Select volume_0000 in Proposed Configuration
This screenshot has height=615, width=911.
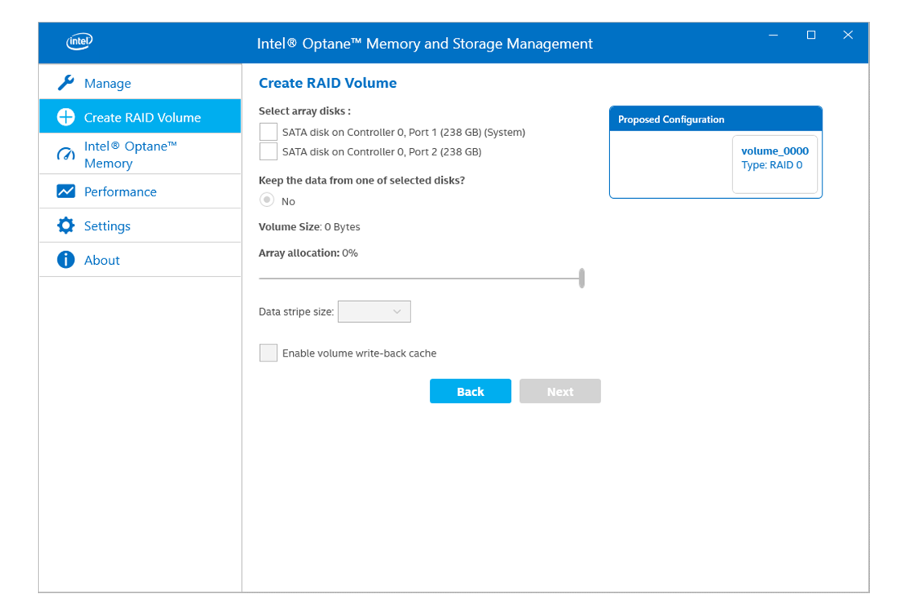[774, 151]
